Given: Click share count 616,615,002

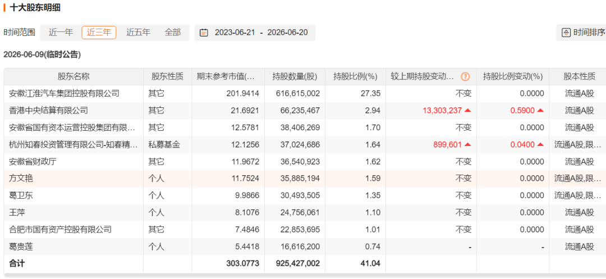Looking at the screenshot, I should (x=298, y=94).
